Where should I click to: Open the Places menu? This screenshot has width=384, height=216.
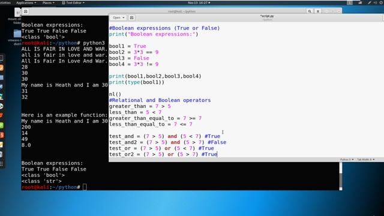[48, 2]
